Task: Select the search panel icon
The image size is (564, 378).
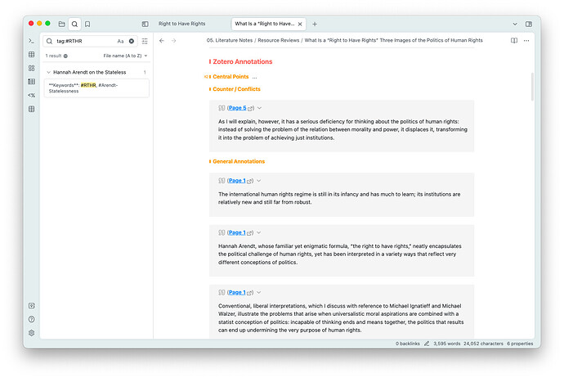Action: tap(74, 24)
